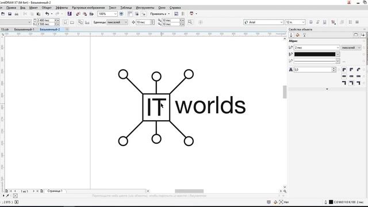Open the application launcher dropdown arrow
368x207 pixels.
pos(196,14)
